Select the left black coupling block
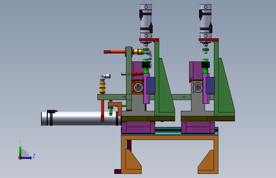 [x=146, y=65]
